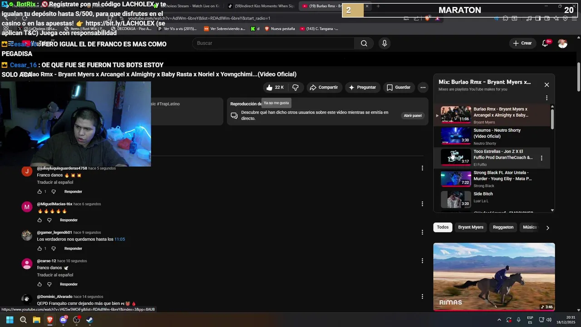
Task: Start voice search with microphone icon
Action: pyautogui.click(x=384, y=43)
